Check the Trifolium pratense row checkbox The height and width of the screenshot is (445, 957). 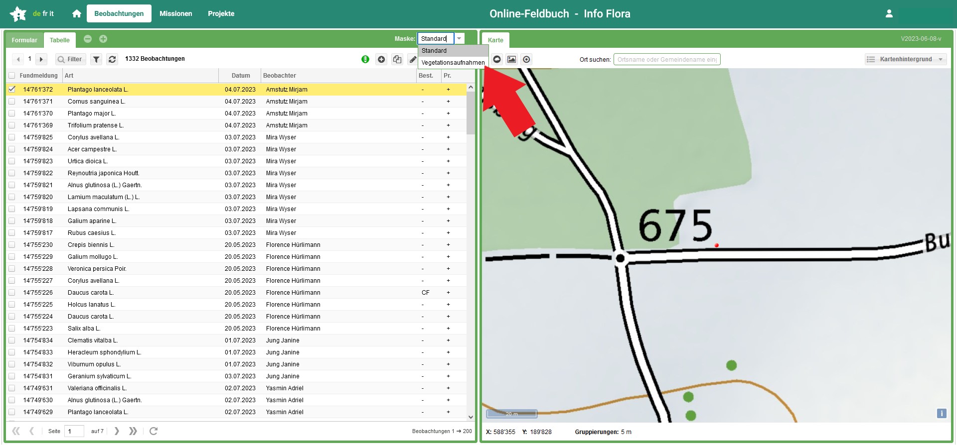point(12,125)
